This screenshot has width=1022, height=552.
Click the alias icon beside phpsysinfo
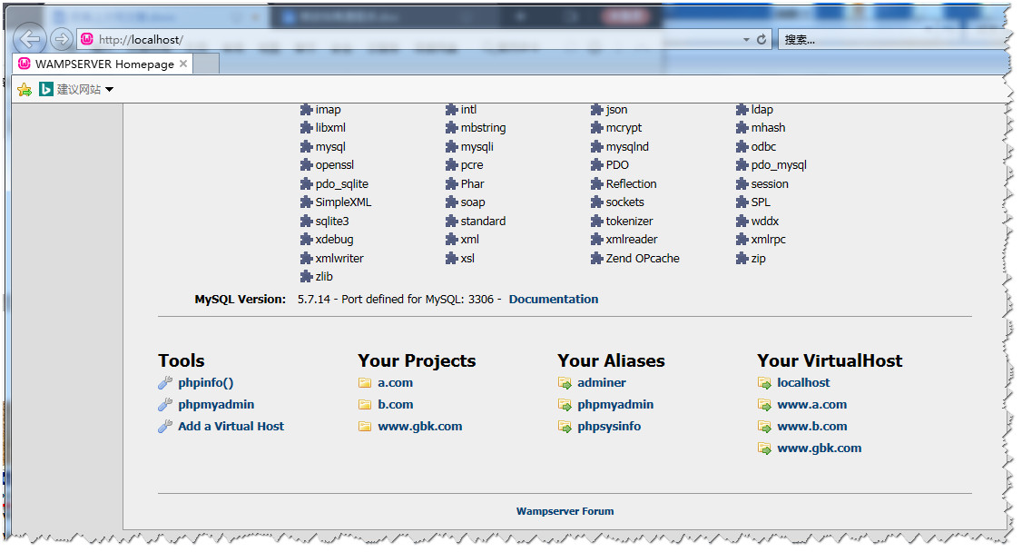[565, 427]
